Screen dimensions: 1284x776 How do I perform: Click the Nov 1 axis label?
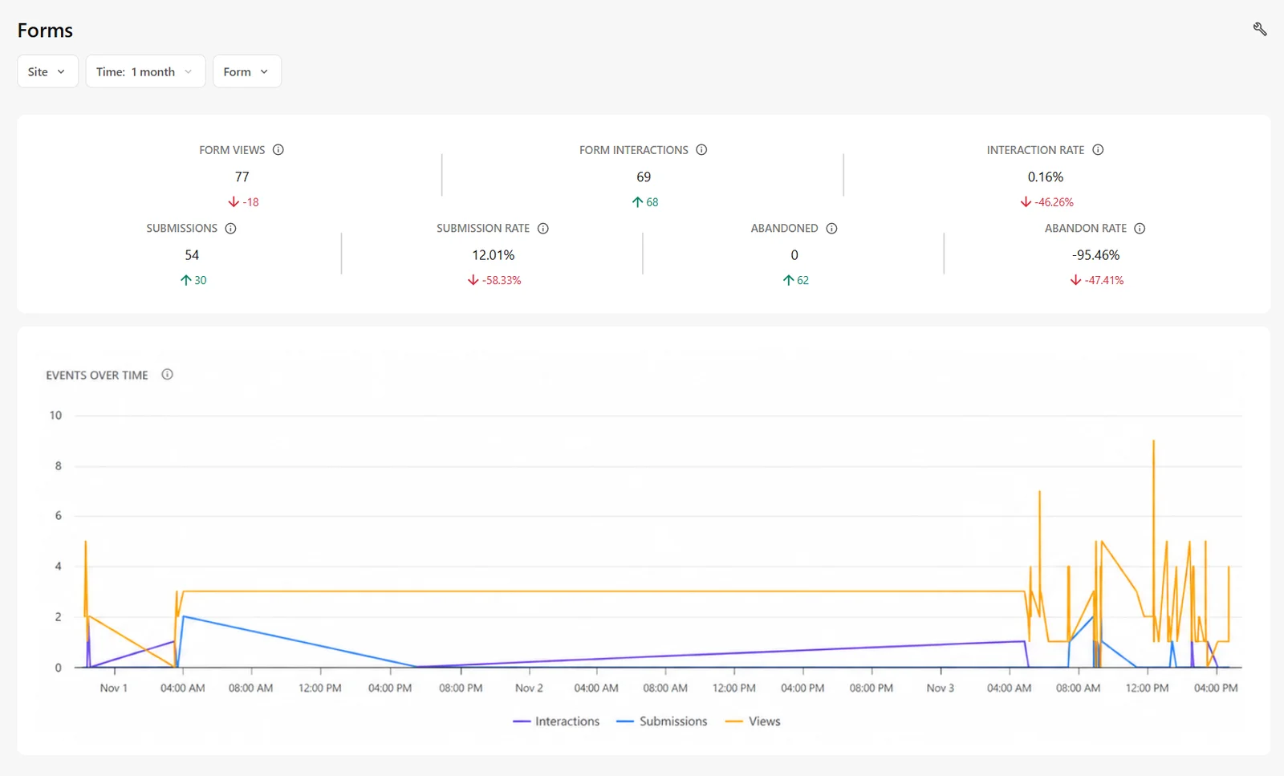tap(114, 689)
